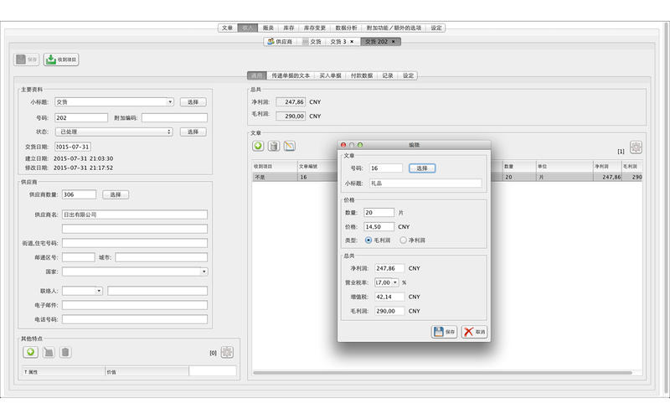This screenshot has height=419, width=670.
Task: Click 选择 button beside 供应商数量 field
Action: (116, 194)
